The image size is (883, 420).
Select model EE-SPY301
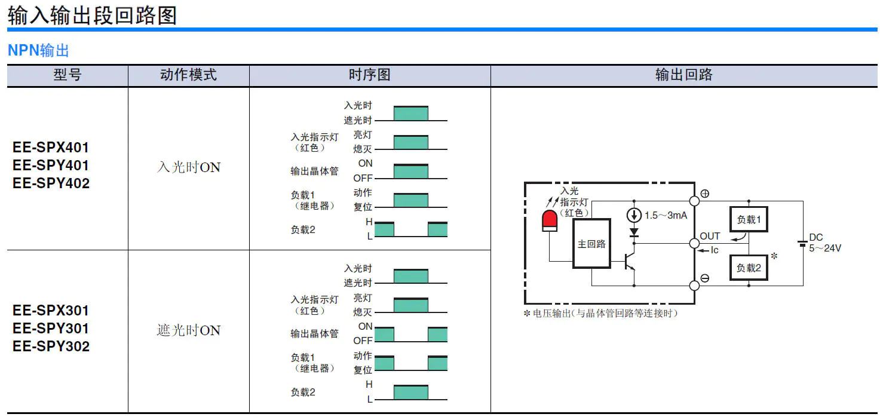51,329
